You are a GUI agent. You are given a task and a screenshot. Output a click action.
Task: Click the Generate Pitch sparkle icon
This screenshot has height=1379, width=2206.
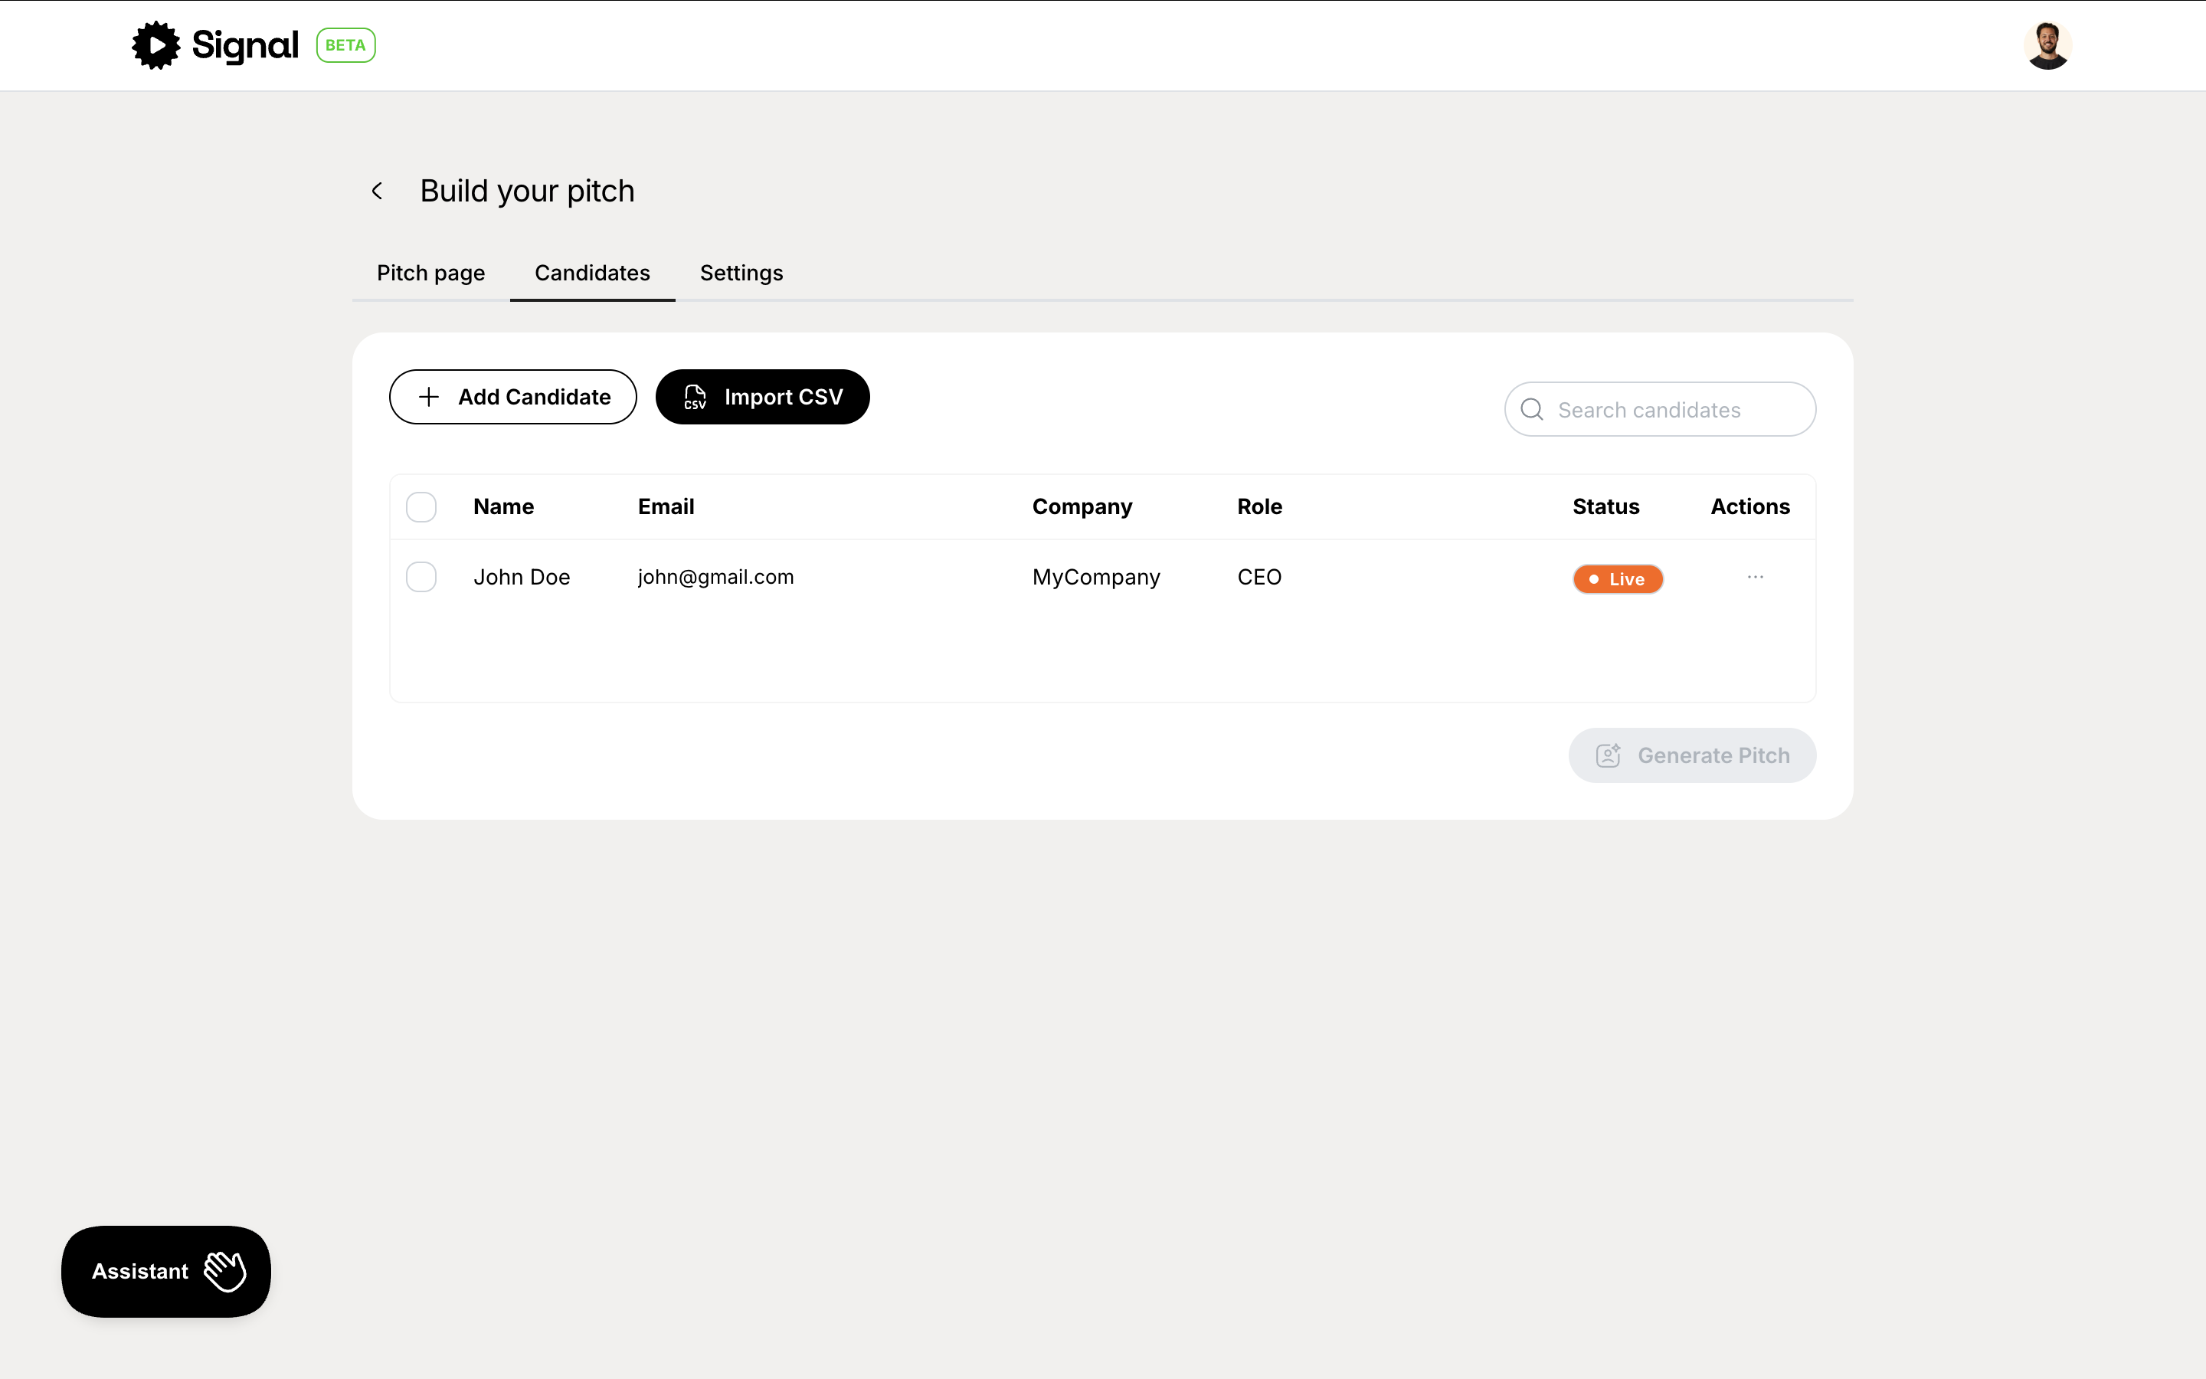(1608, 755)
